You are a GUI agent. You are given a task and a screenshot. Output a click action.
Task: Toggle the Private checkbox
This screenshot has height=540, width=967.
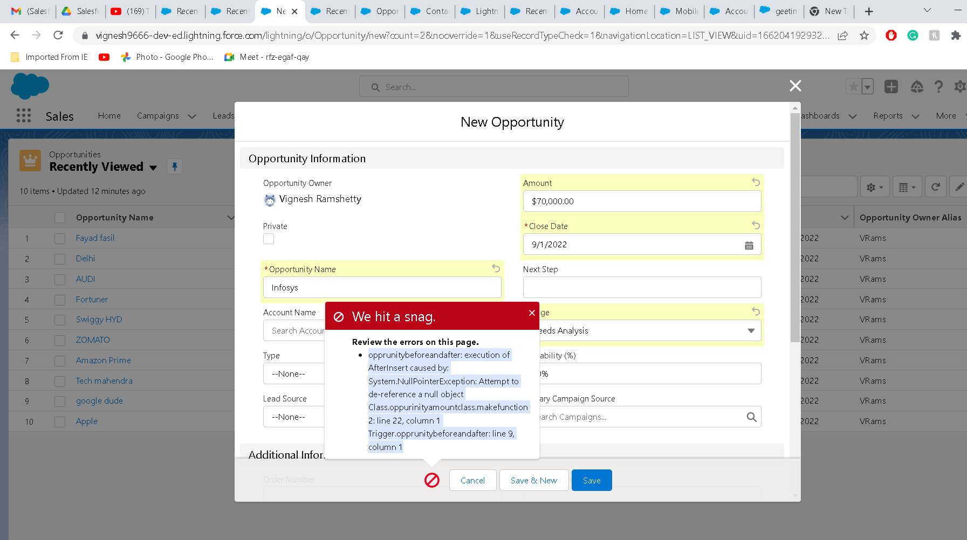pos(269,239)
